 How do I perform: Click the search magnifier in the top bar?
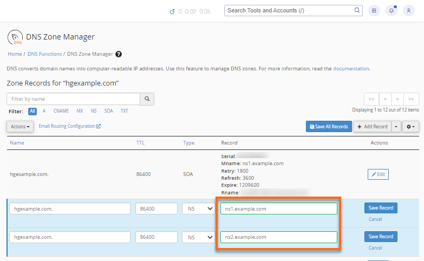(357, 10)
